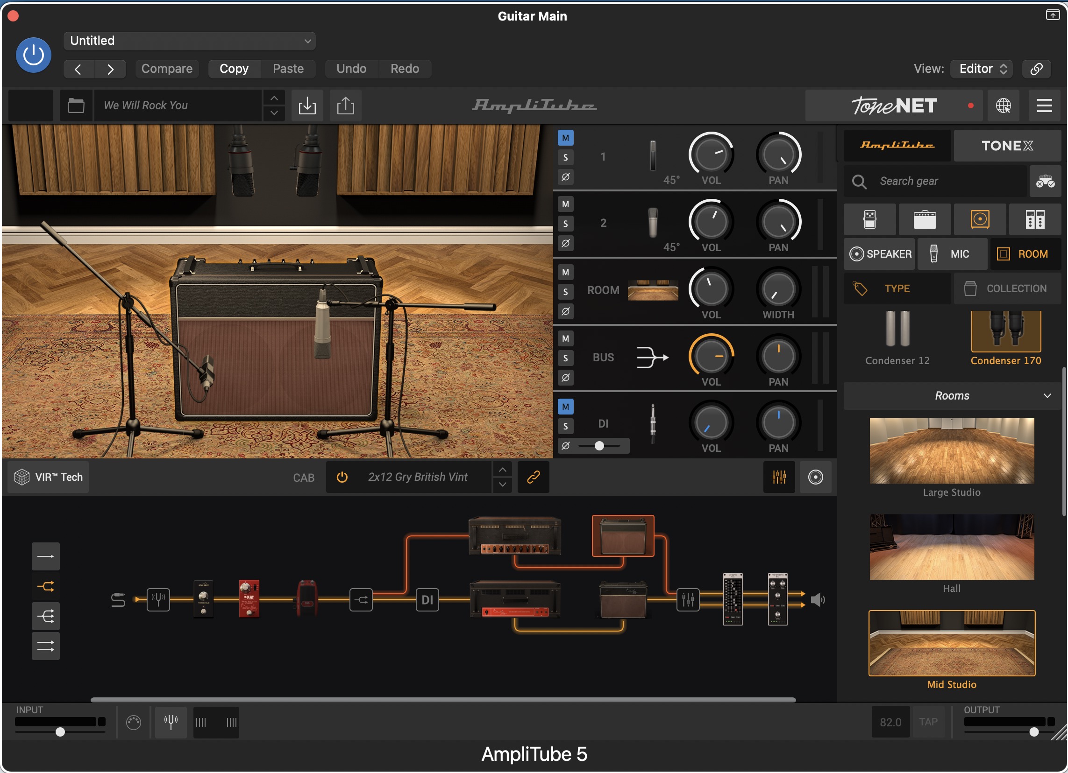This screenshot has height=773, width=1068.
Task: Choose the three-way split chain routing
Action: click(46, 616)
